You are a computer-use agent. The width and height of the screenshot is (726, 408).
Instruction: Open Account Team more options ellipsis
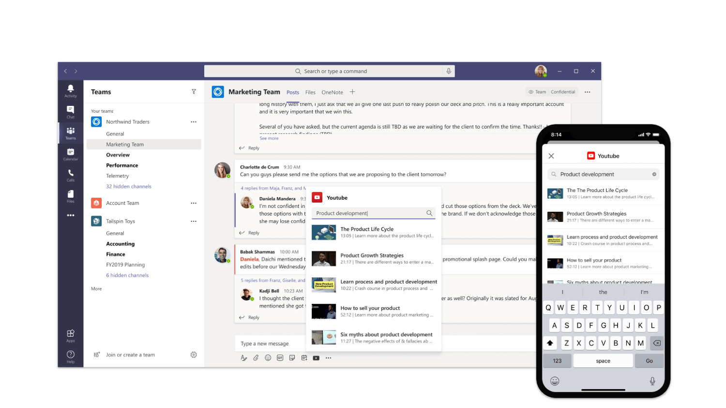[x=194, y=203]
